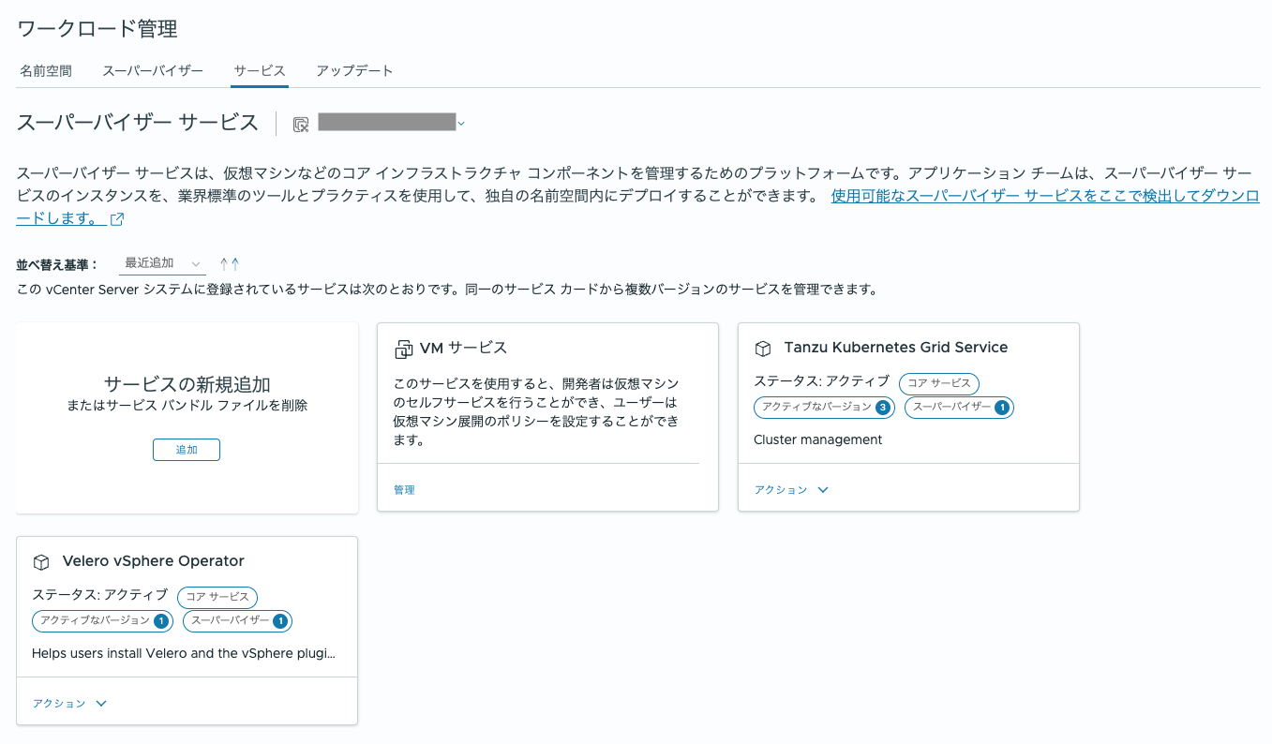Click the Cluster management description text
The width and height of the screenshot is (1272, 744).
[818, 439]
